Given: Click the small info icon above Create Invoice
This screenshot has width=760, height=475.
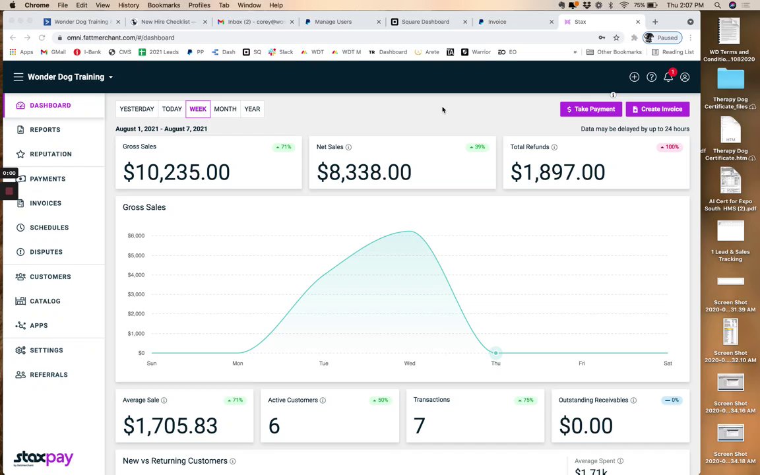Looking at the screenshot, I should pos(613,95).
